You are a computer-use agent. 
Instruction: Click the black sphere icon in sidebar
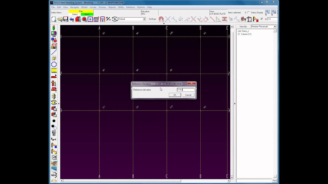click(54, 121)
